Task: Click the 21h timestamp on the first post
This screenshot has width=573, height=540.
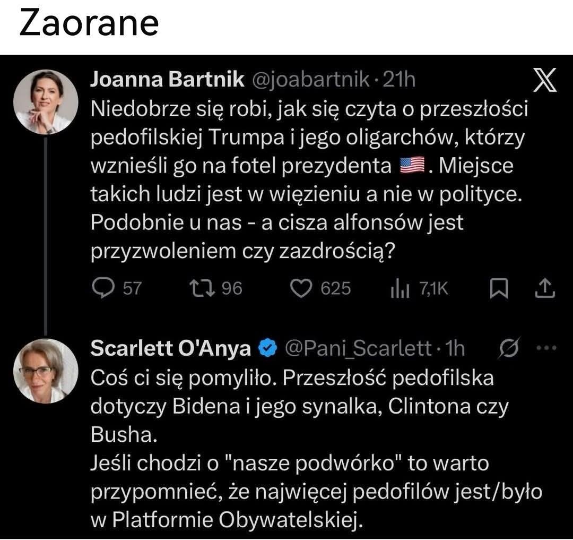Action: [398, 80]
